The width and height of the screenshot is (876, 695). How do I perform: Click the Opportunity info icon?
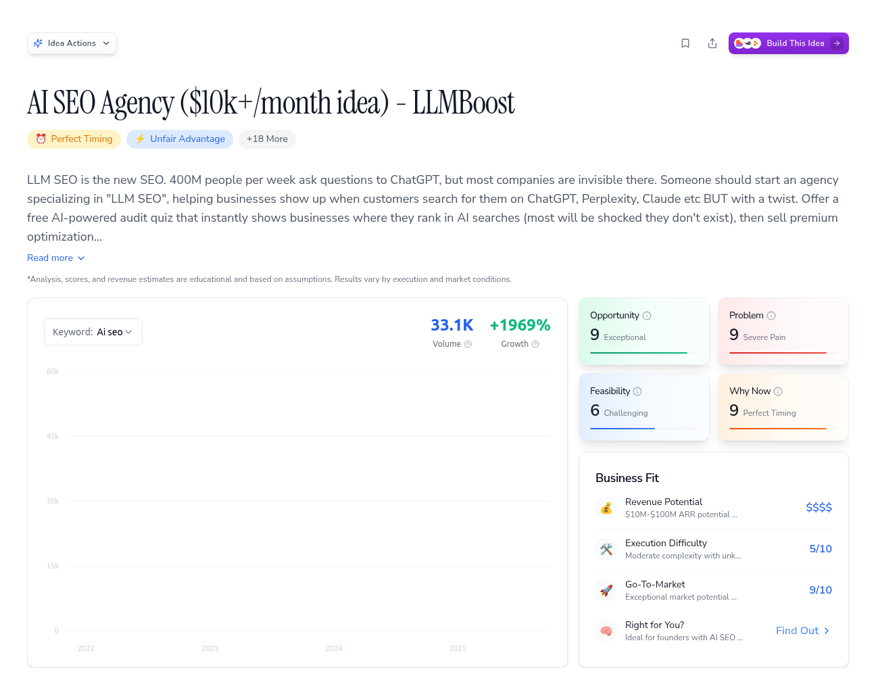click(647, 316)
